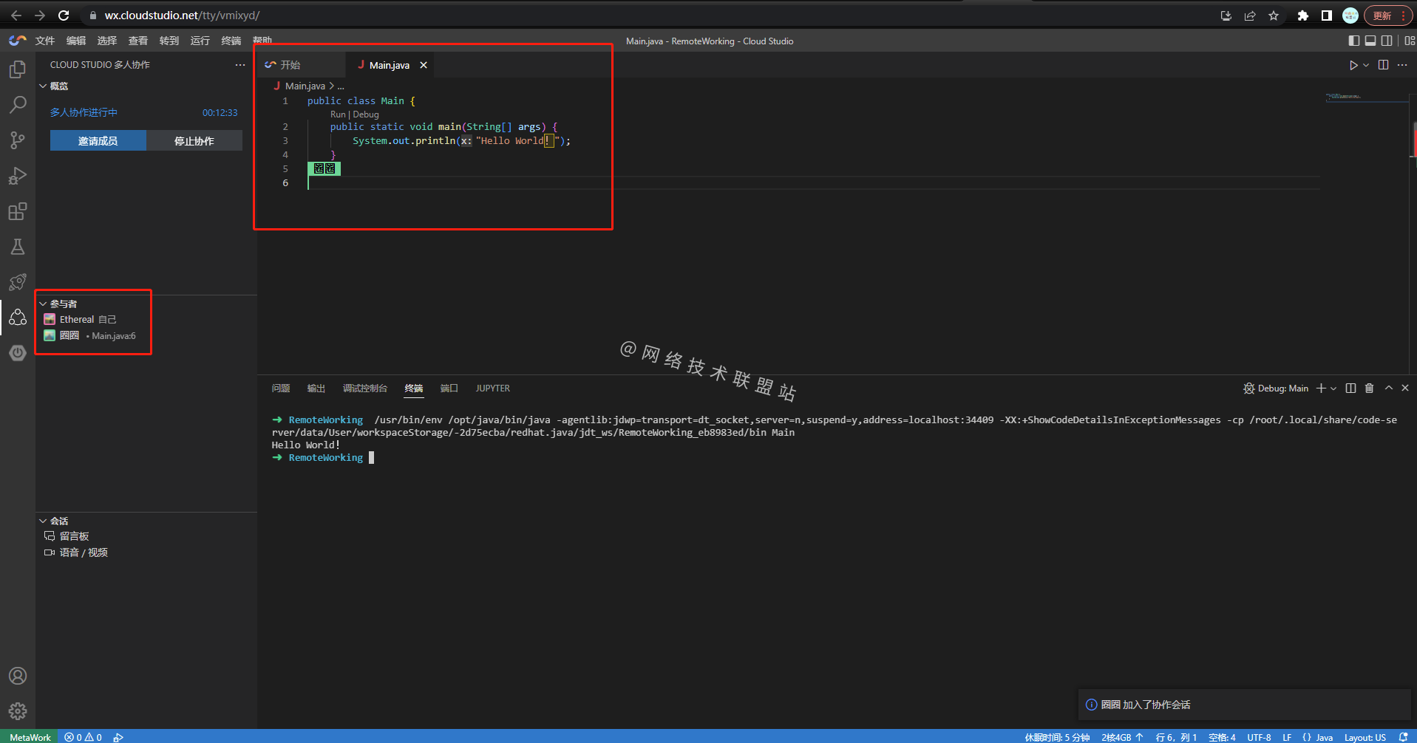Open the multi-user collaboration view icon
The width and height of the screenshot is (1417, 743).
click(17, 318)
